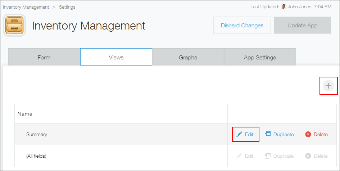Screen dimensions: 340x171
Task: Click the Inventory Management drawer app icon
Action: pyautogui.click(x=14, y=25)
